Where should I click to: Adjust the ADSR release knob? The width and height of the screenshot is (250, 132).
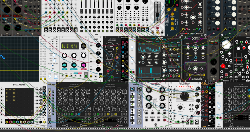click(x=98, y=69)
